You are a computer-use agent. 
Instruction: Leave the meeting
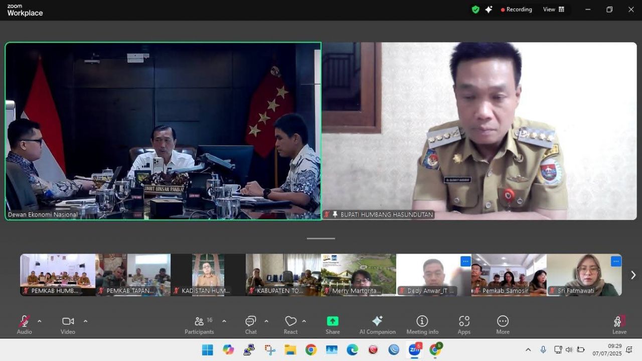click(619, 325)
